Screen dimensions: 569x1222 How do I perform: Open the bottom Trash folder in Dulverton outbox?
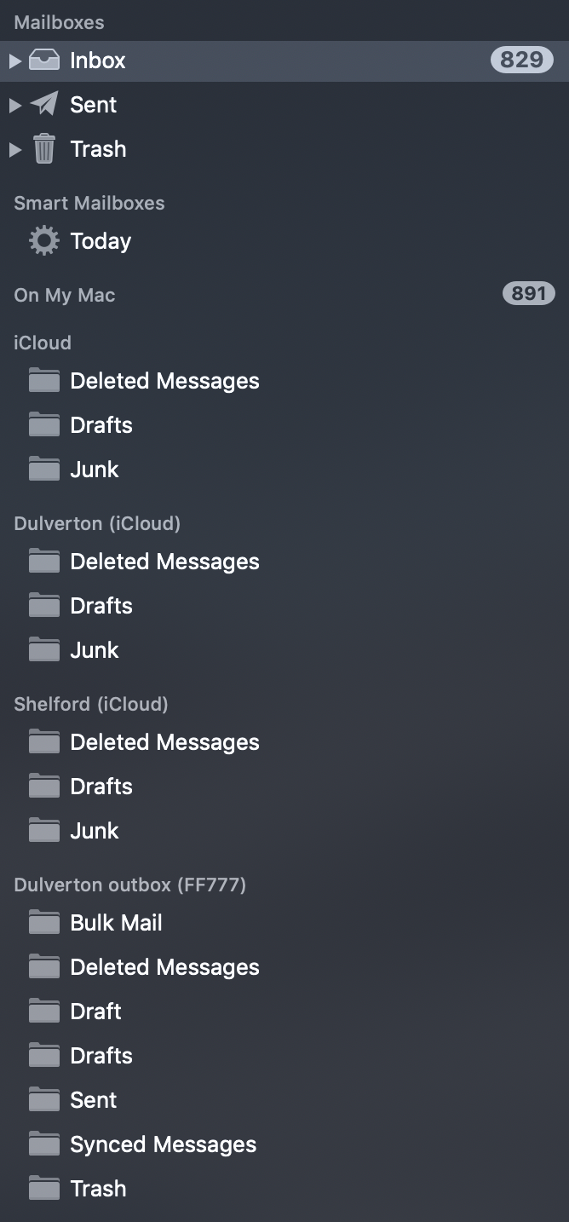pyautogui.click(x=284, y=1189)
